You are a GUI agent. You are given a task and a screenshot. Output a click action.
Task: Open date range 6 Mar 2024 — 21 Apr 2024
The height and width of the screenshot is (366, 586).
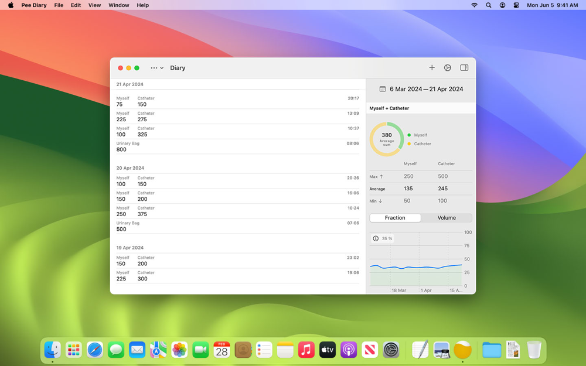coord(426,89)
